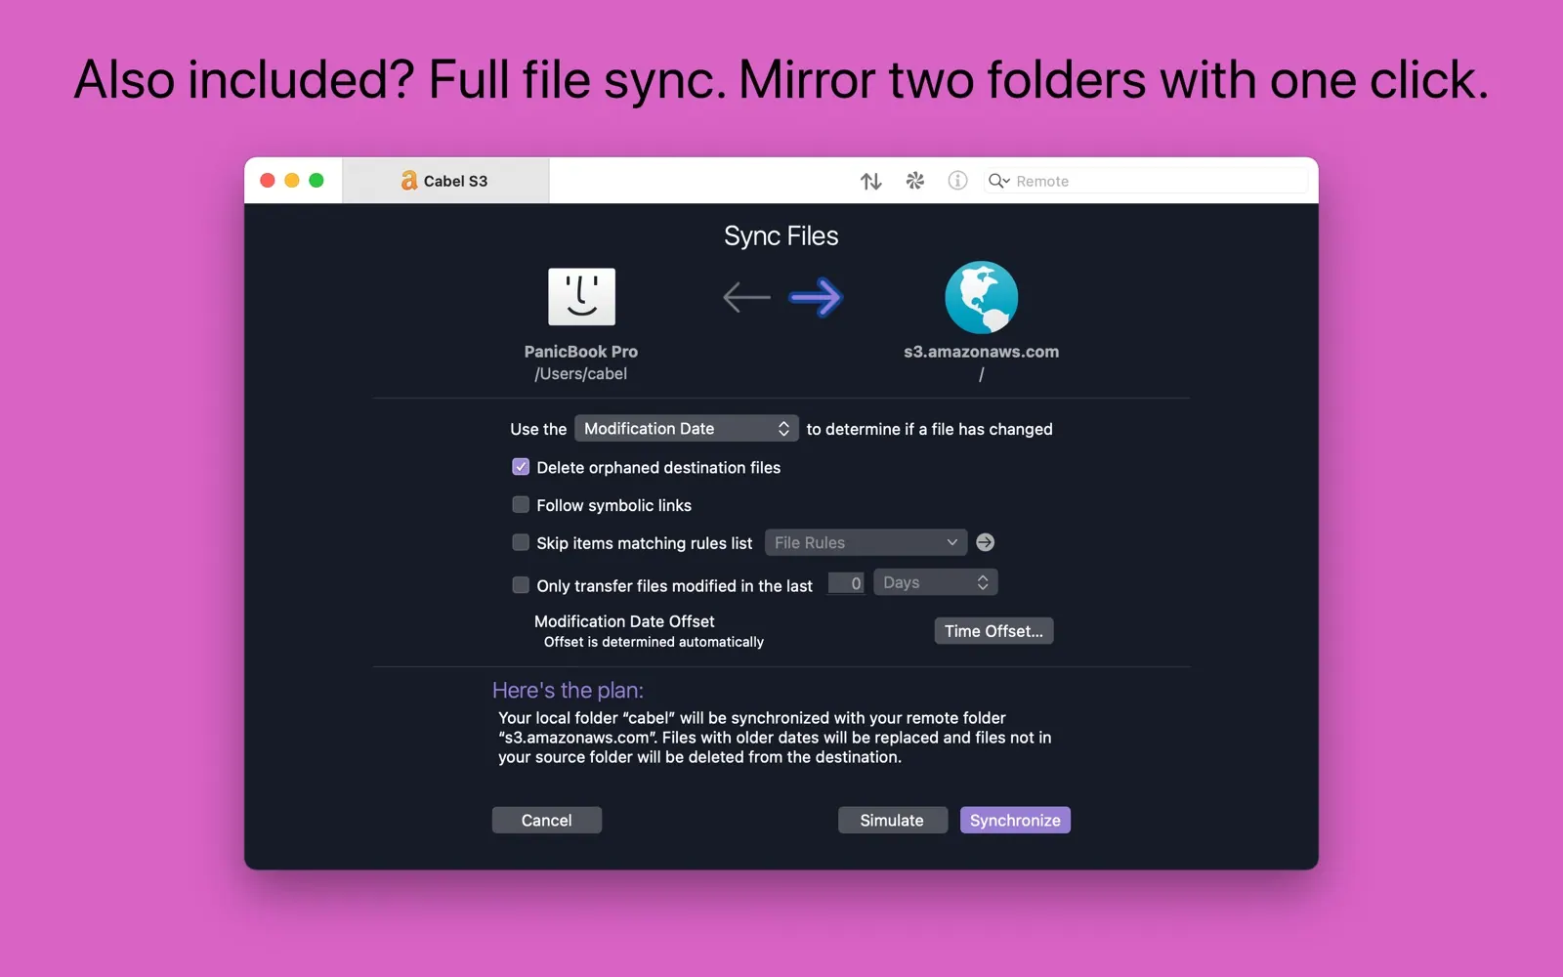Viewport: 1563px width, 977px height.
Task: Click the PanicBook Pro Finder icon
Action: (x=581, y=296)
